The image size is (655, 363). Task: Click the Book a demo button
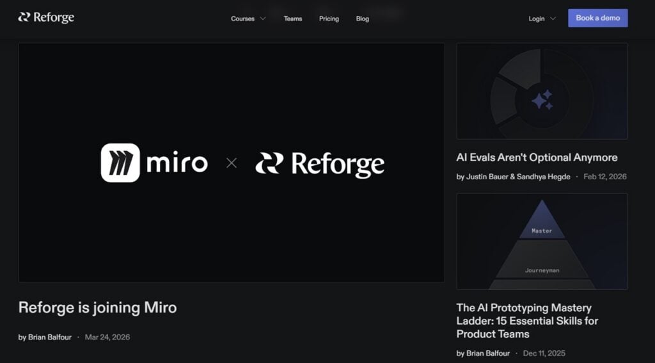coord(598,18)
